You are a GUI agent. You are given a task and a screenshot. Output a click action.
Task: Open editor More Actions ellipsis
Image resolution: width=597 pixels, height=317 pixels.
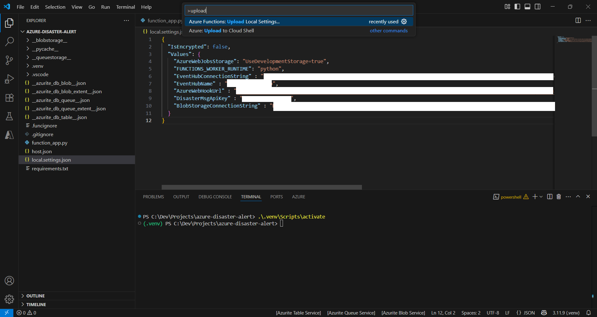[588, 21]
